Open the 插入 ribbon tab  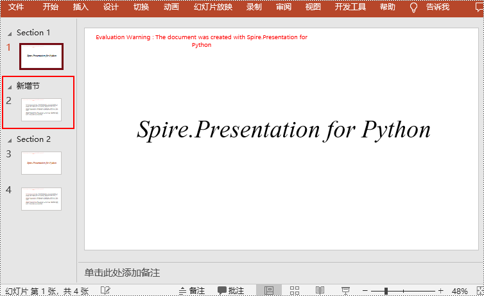pos(81,7)
